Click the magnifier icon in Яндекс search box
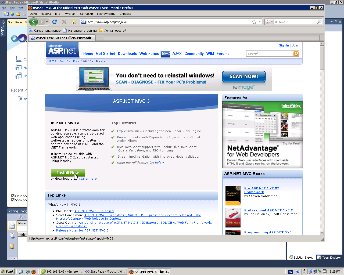 click(x=319, y=22)
